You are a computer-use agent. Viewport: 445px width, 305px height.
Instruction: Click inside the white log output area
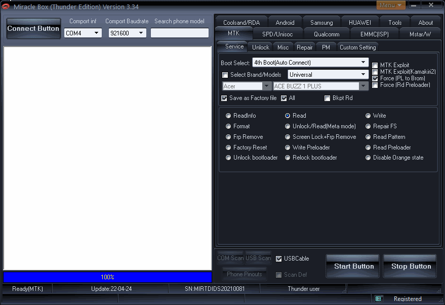click(x=107, y=158)
